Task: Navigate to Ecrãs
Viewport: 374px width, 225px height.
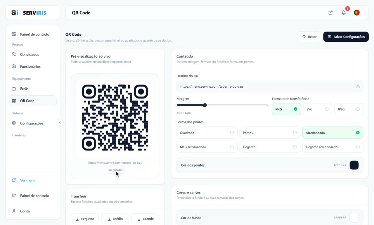Action: [33, 89]
